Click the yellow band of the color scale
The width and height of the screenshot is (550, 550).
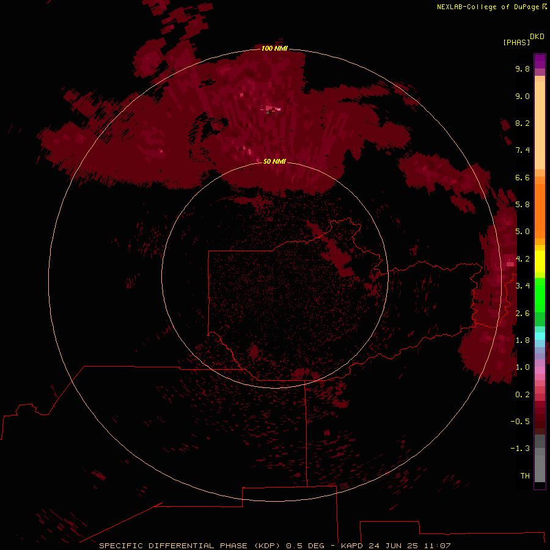coord(540,262)
